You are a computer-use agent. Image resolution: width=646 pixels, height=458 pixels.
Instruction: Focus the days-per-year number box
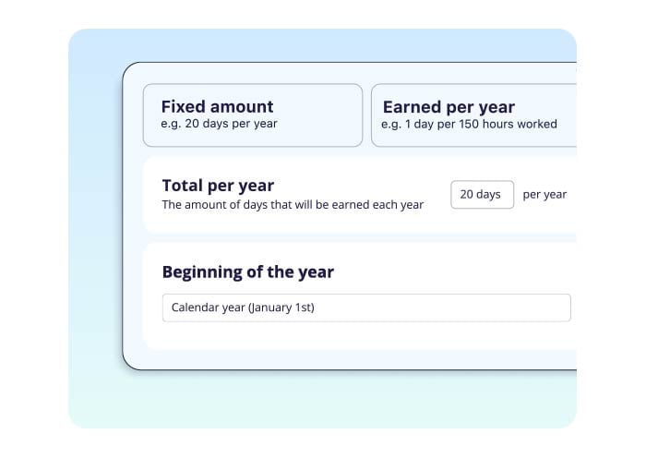482,195
